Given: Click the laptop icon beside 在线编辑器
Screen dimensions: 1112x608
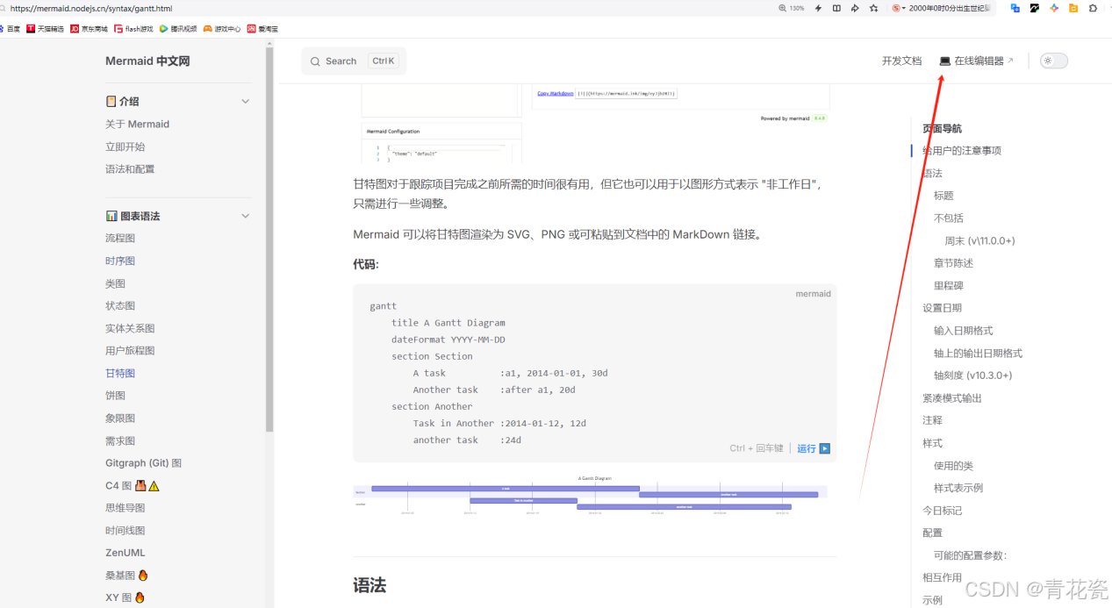Looking at the screenshot, I should 945,61.
